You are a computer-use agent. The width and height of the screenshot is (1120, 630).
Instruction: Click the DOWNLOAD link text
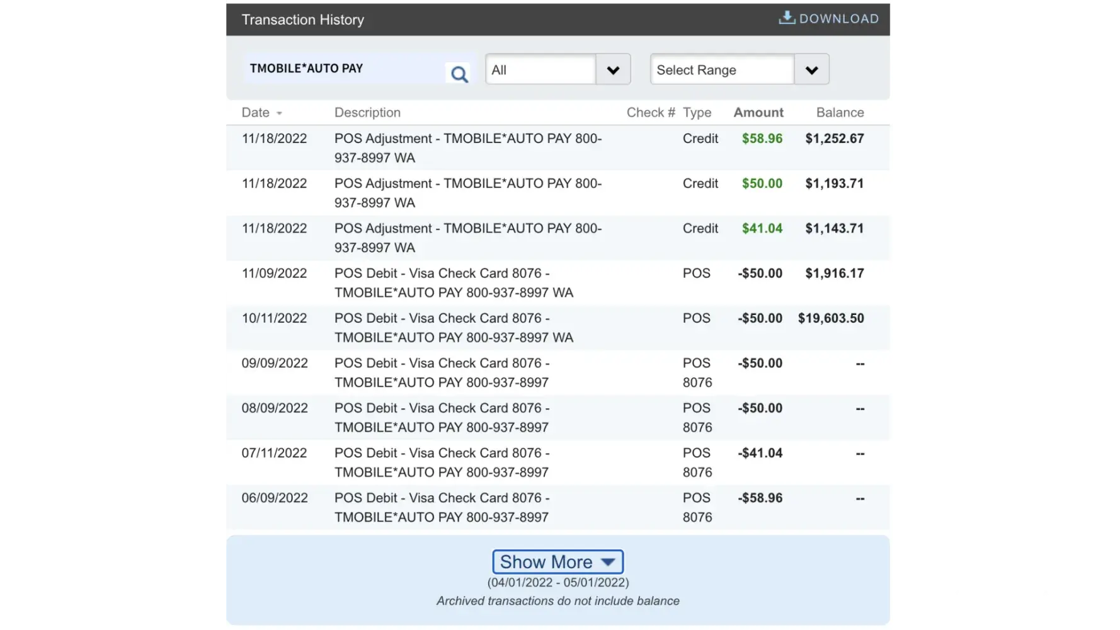tap(838, 19)
